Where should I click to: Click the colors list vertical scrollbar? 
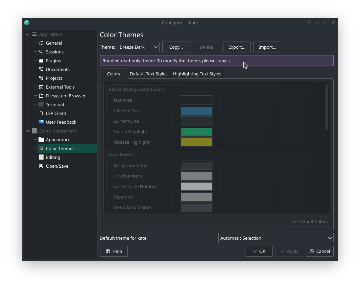point(327,107)
